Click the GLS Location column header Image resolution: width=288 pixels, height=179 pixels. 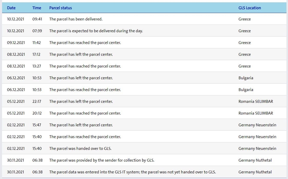250,8
